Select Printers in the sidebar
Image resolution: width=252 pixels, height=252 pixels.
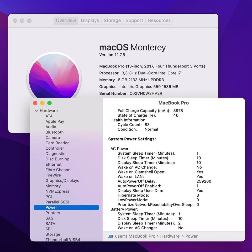pyautogui.click(x=53, y=213)
